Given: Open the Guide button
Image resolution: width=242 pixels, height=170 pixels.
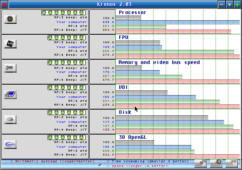Looking at the screenshot, I should (216, 163).
